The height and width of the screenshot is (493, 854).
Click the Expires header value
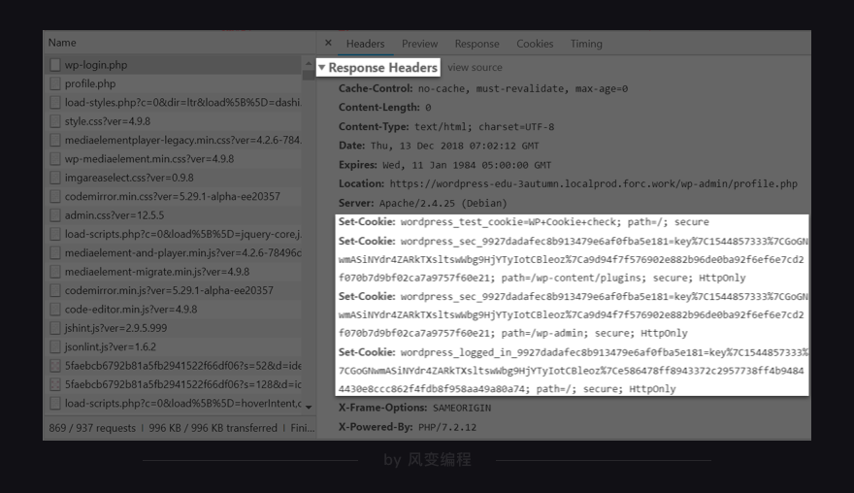(466, 165)
